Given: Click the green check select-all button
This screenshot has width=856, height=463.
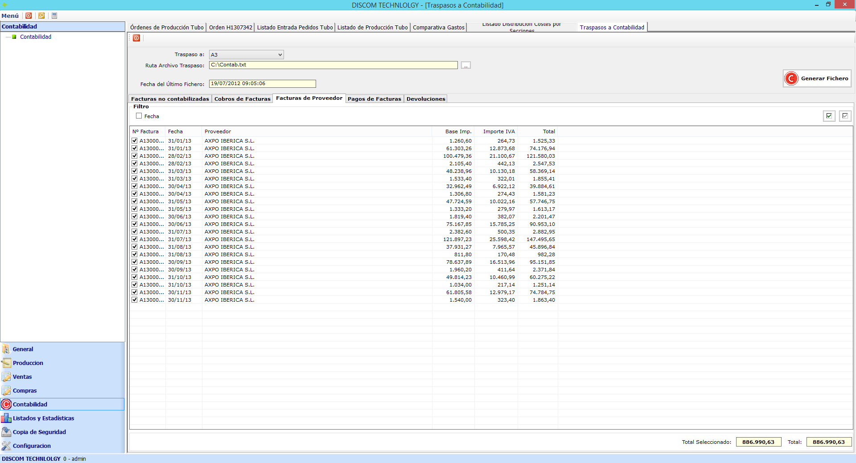Looking at the screenshot, I should (x=829, y=116).
